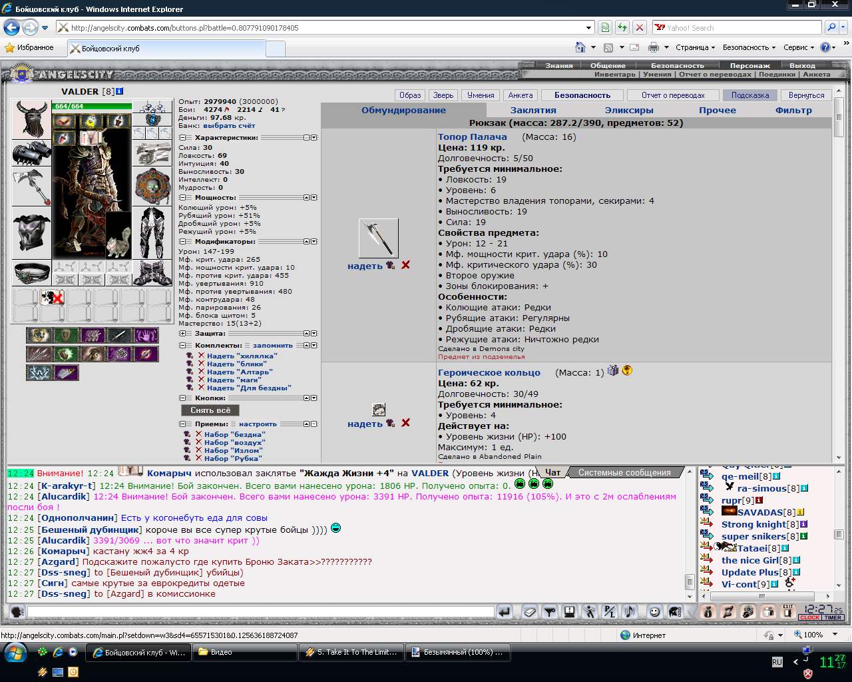
Task: Click the chat message input field
Action: 260,611
